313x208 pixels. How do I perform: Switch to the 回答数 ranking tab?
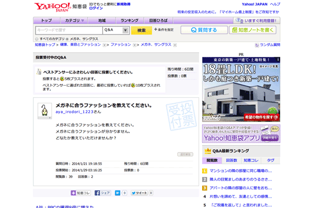click(232, 160)
